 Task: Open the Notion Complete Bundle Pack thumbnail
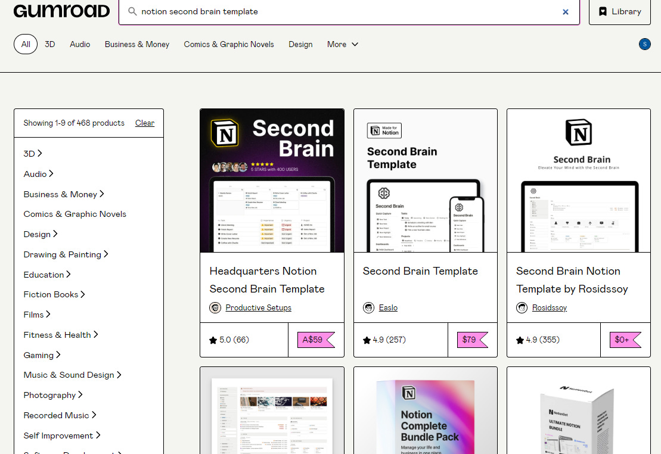point(426,411)
